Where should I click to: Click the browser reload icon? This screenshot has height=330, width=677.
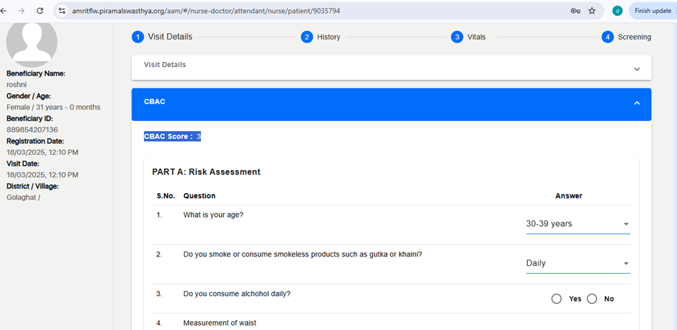pos(40,11)
